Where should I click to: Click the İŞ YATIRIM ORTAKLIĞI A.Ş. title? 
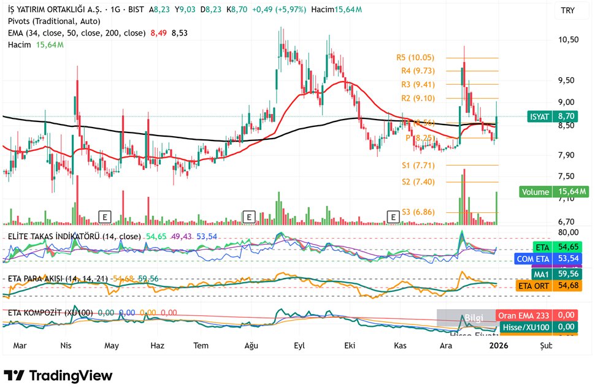coord(55,9)
